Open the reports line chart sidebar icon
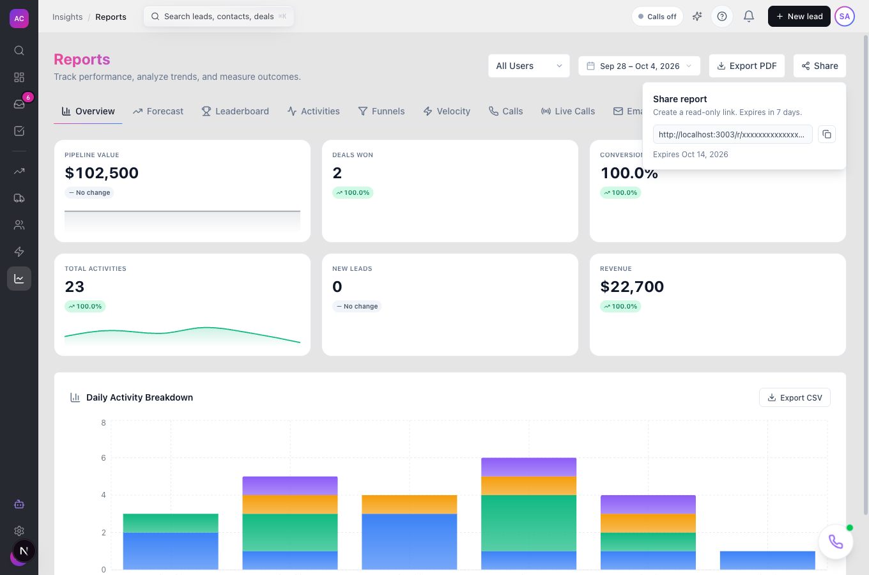The width and height of the screenshot is (869, 575). point(19,279)
